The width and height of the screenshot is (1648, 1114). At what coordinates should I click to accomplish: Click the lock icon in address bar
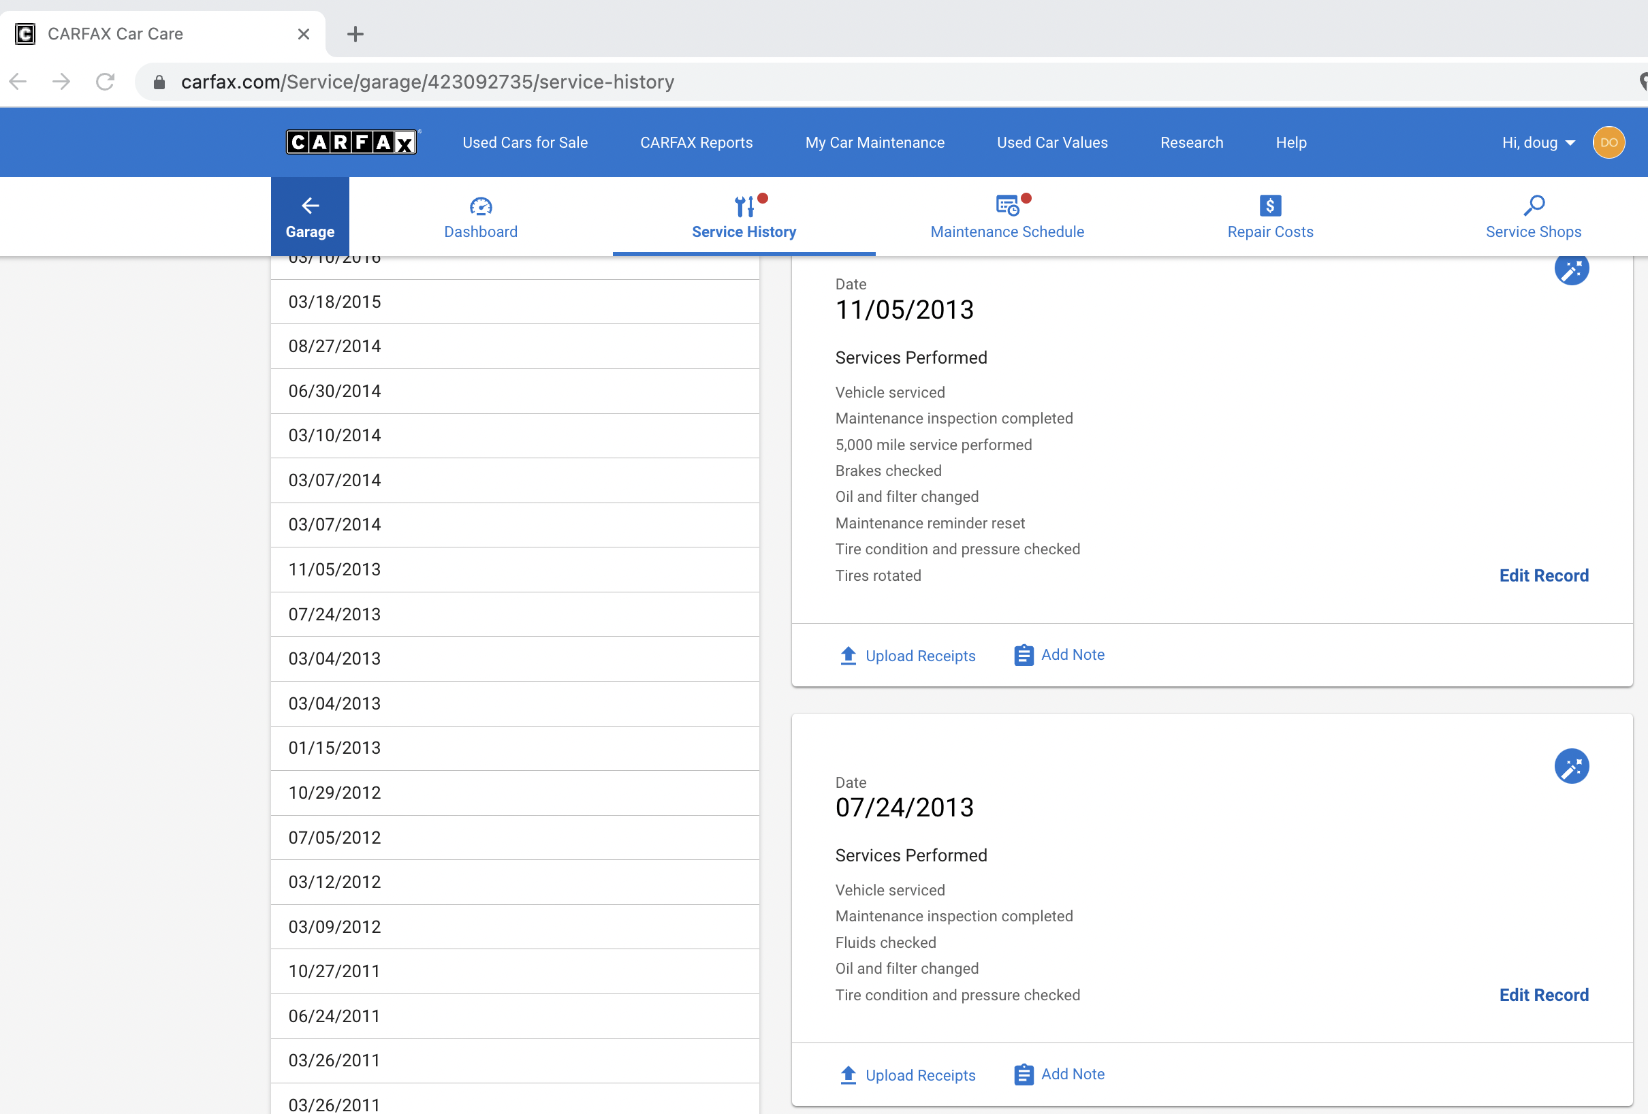pyautogui.click(x=159, y=82)
